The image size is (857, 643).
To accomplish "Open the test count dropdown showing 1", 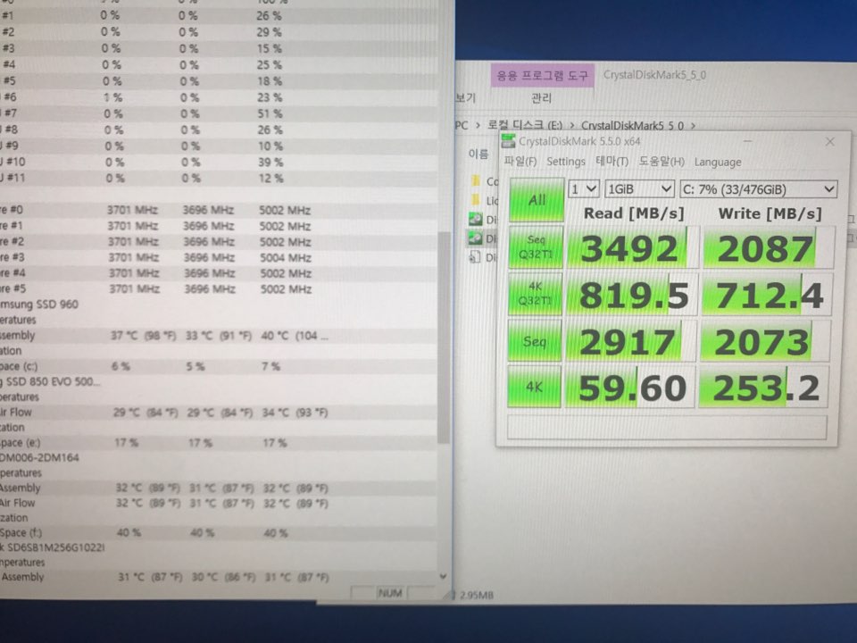I will point(584,189).
